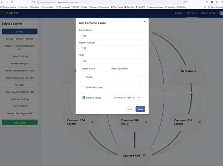Click edit icon on Common 204 node
Screen dimensions: 223x166
tap(92, 122)
